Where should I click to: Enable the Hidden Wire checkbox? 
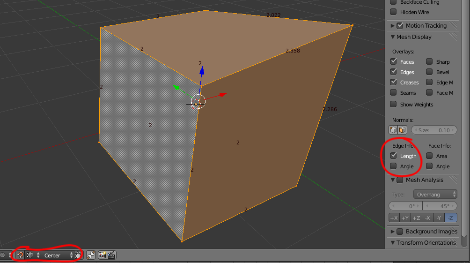(393, 12)
